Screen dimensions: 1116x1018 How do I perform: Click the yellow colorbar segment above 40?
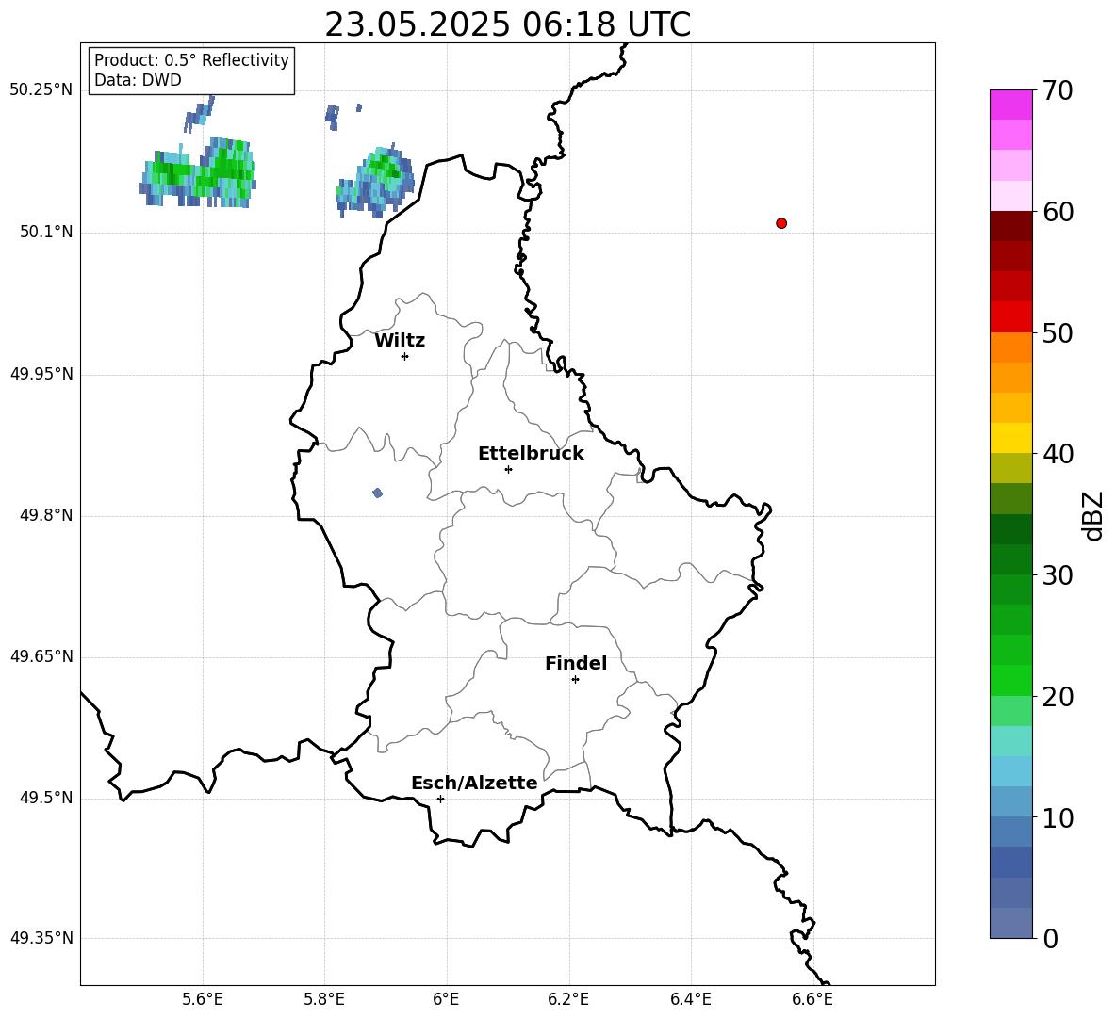(1010, 438)
